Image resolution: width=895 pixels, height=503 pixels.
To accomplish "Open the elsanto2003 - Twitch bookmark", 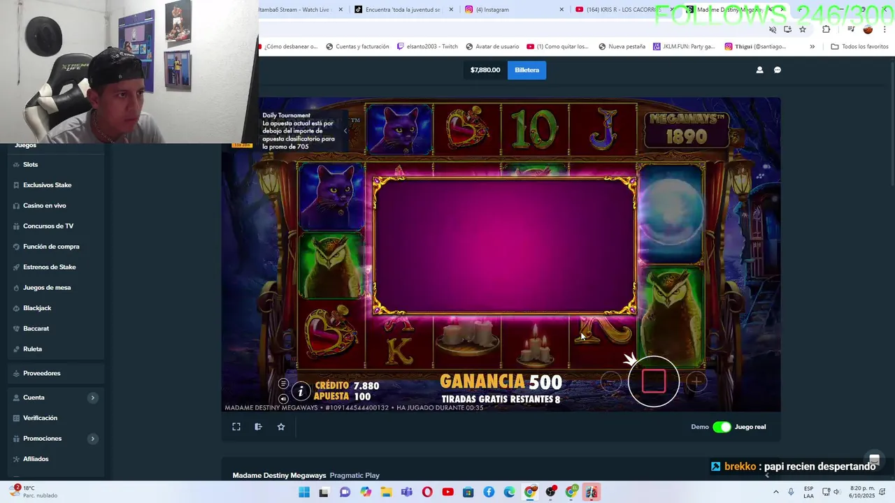I will (427, 47).
